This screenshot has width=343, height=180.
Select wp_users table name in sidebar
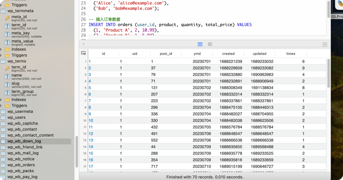click(x=17, y=118)
